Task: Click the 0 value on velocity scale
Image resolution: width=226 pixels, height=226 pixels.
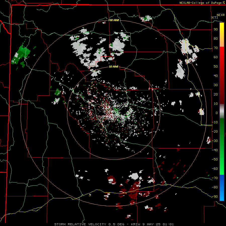Action: point(217,113)
